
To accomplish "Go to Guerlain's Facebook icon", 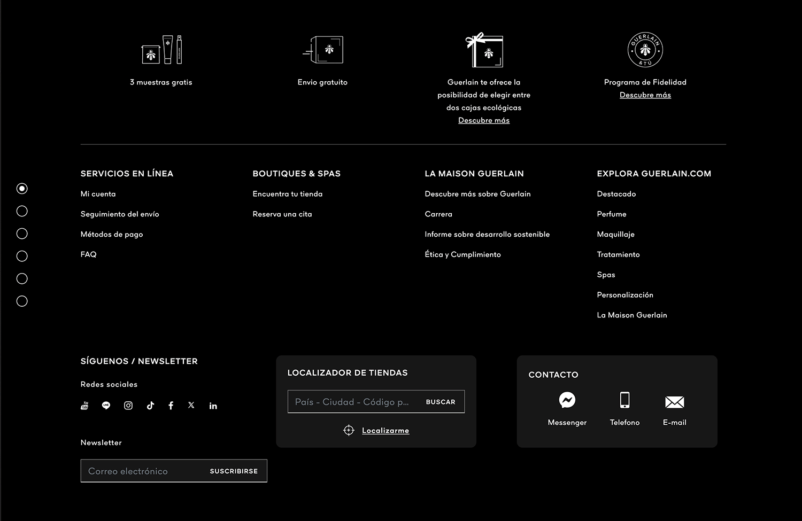I will [x=171, y=406].
